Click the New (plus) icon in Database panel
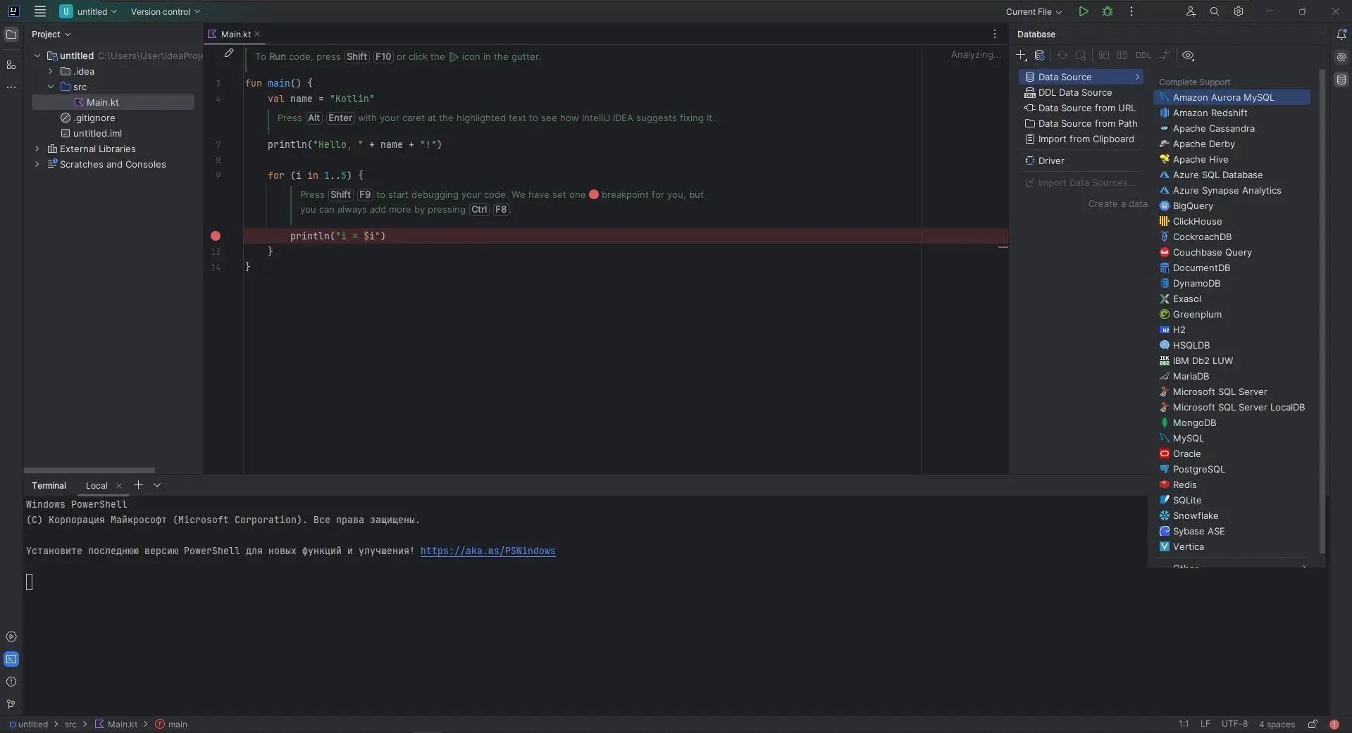1352x733 pixels. [x=1021, y=56]
